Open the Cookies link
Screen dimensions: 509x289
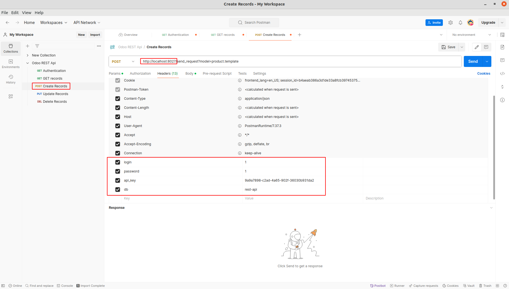(484, 74)
